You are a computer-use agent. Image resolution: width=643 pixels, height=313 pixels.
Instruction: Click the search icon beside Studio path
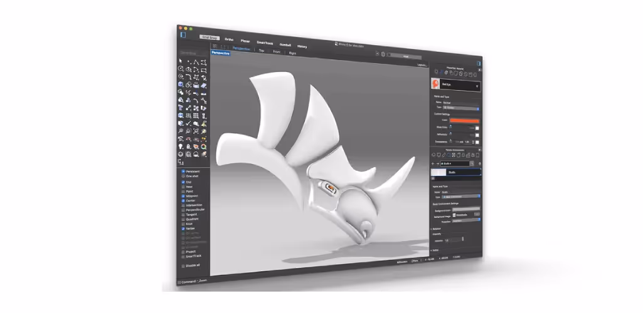[472, 163]
